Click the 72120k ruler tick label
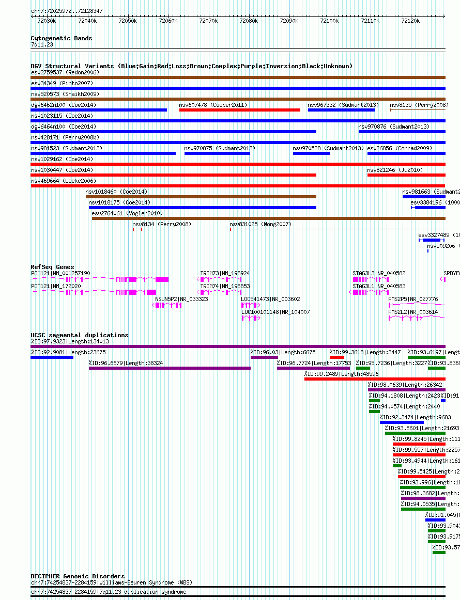 (410, 21)
